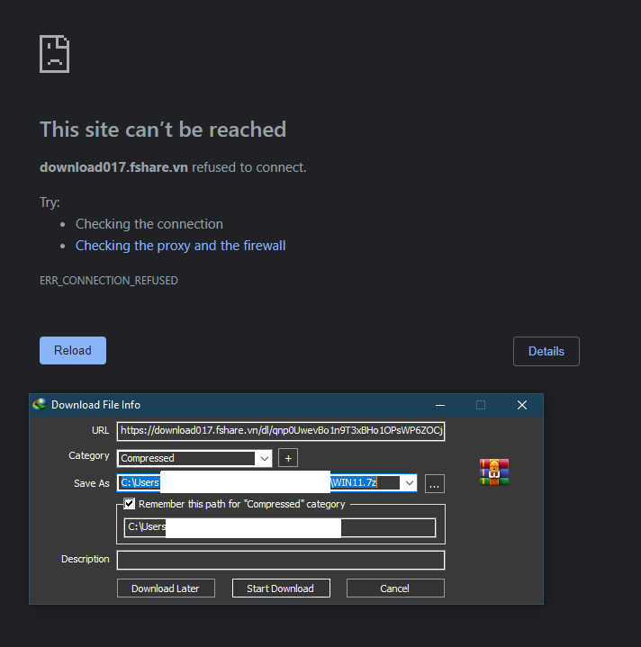Follow Checking the proxy and the firewall link
Viewport: 641px width, 647px height.
[x=180, y=246]
